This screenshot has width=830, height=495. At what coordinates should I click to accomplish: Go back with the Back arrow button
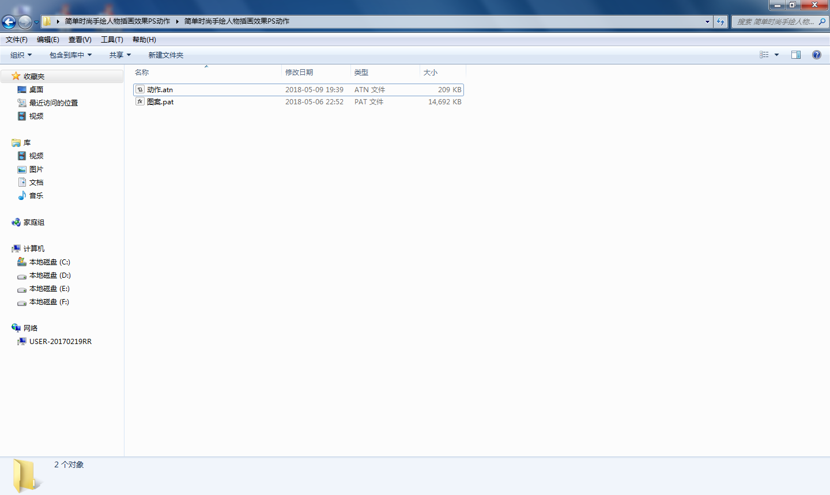[9, 22]
